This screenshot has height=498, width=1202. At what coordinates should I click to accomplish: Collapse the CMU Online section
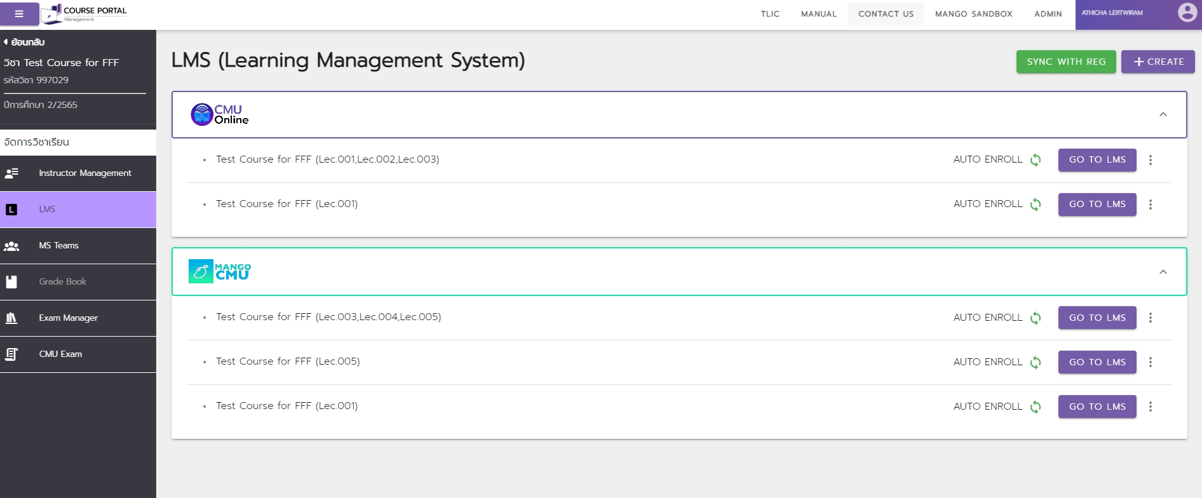1163,115
